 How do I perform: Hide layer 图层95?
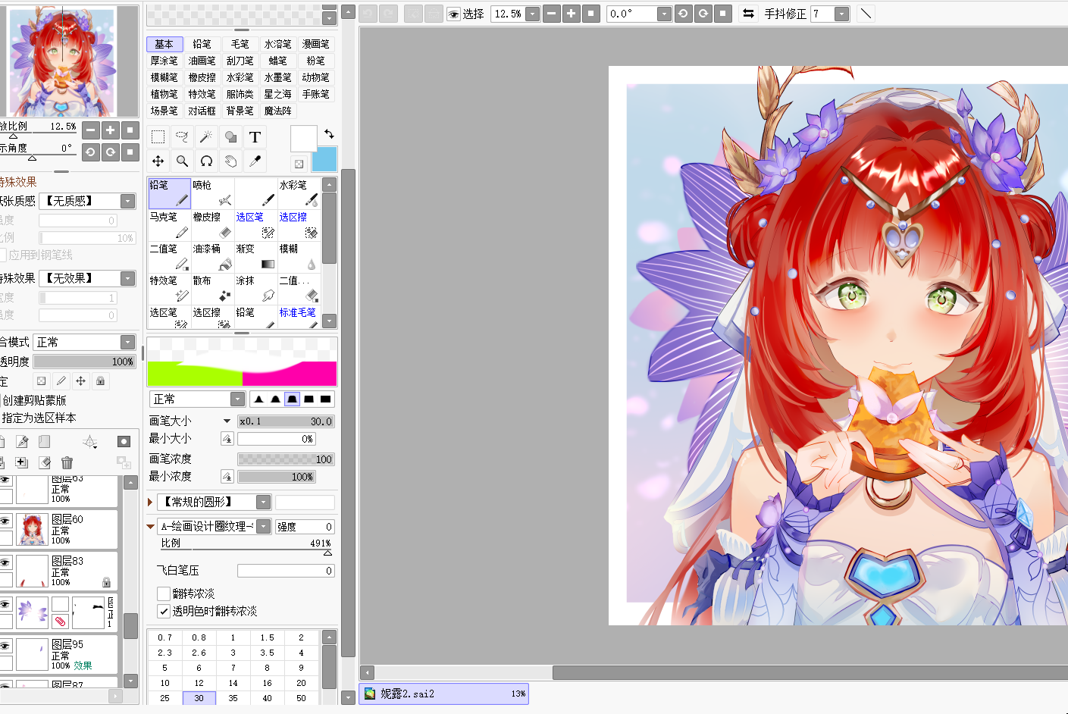click(x=5, y=647)
